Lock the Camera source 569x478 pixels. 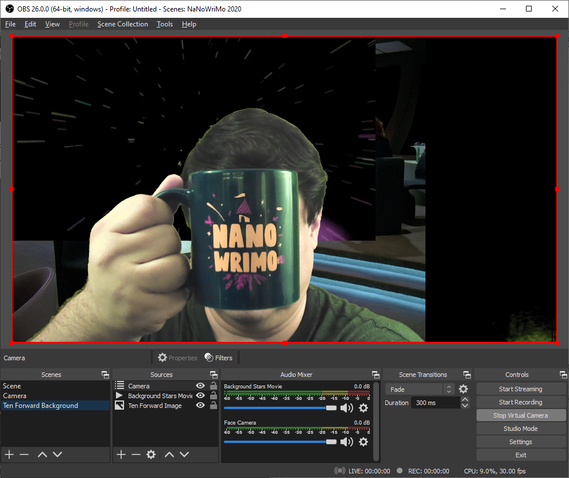[214, 386]
